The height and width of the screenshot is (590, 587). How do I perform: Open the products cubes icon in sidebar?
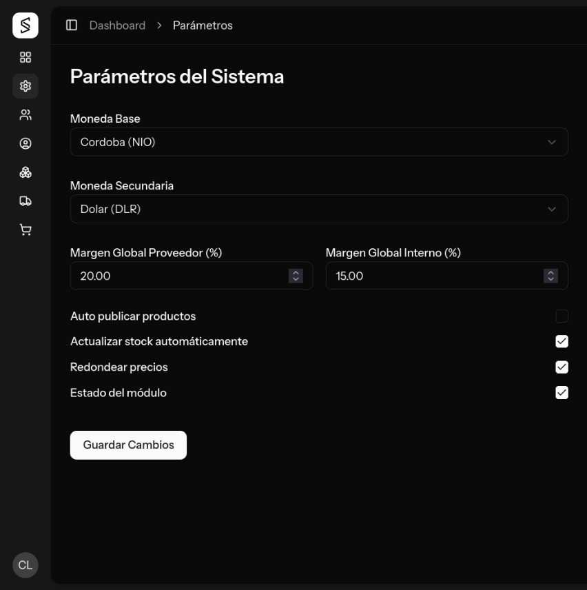pyautogui.click(x=25, y=172)
